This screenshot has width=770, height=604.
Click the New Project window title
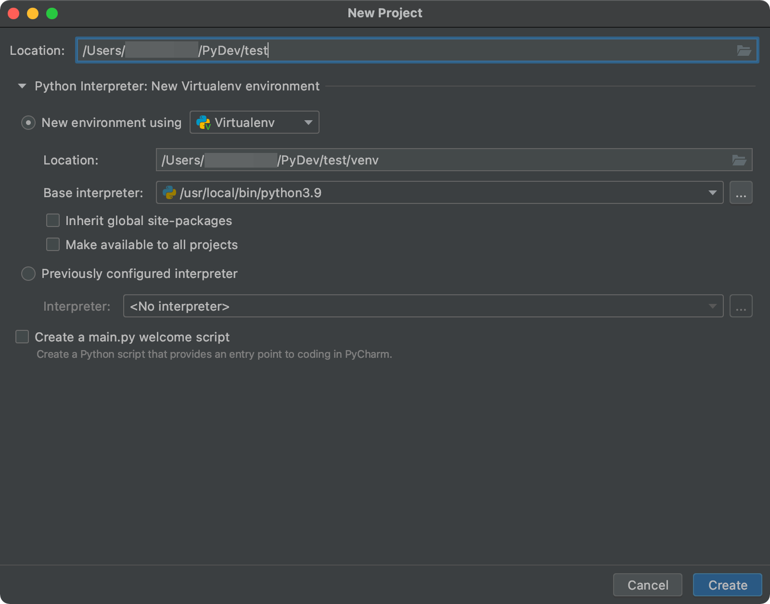[385, 13]
